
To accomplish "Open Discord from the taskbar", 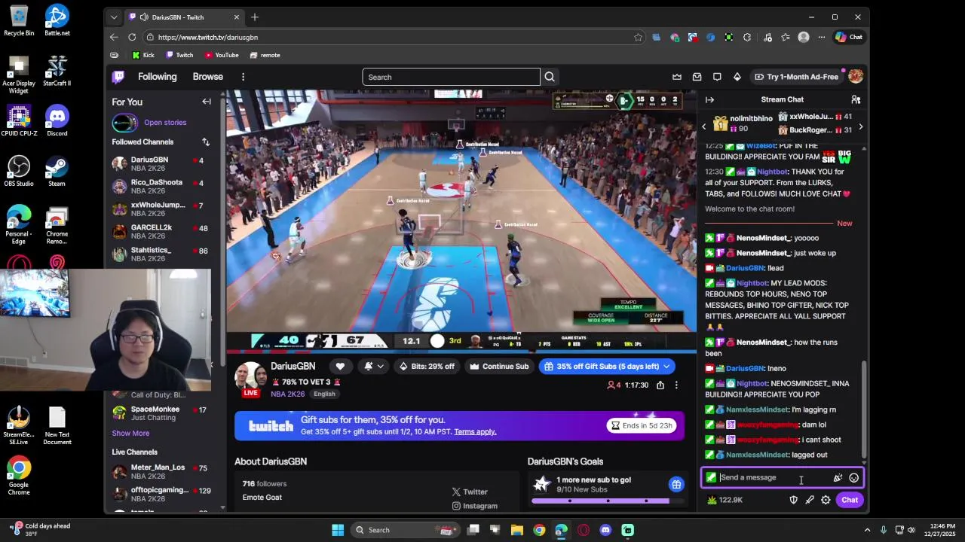I will (x=605, y=530).
